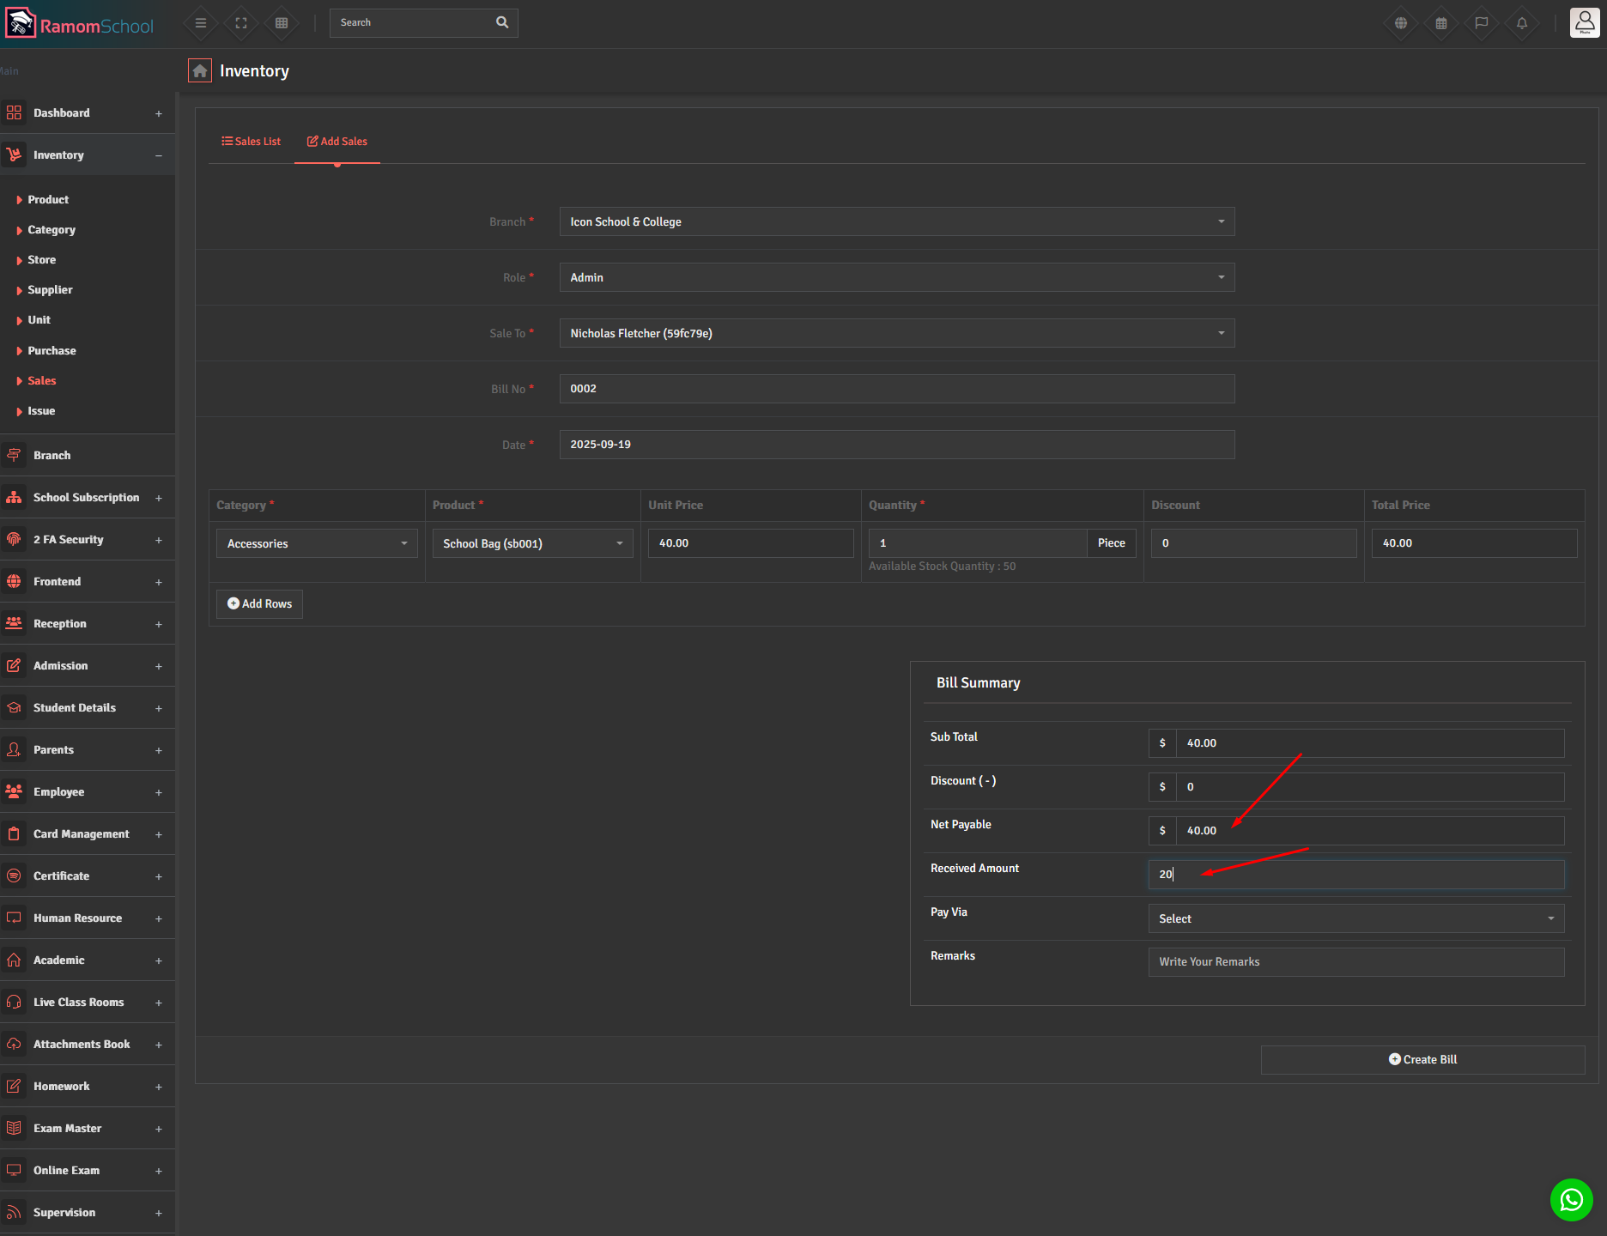Open Purchase under Inventory menu

click(52, 350)
